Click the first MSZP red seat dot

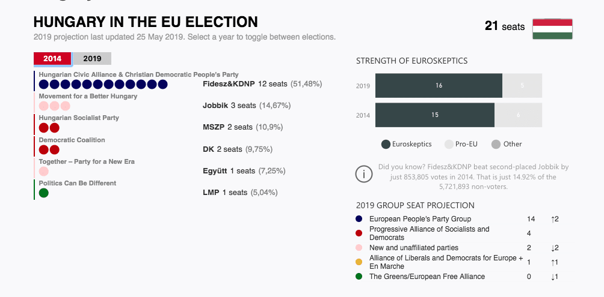tap(43, 128)
